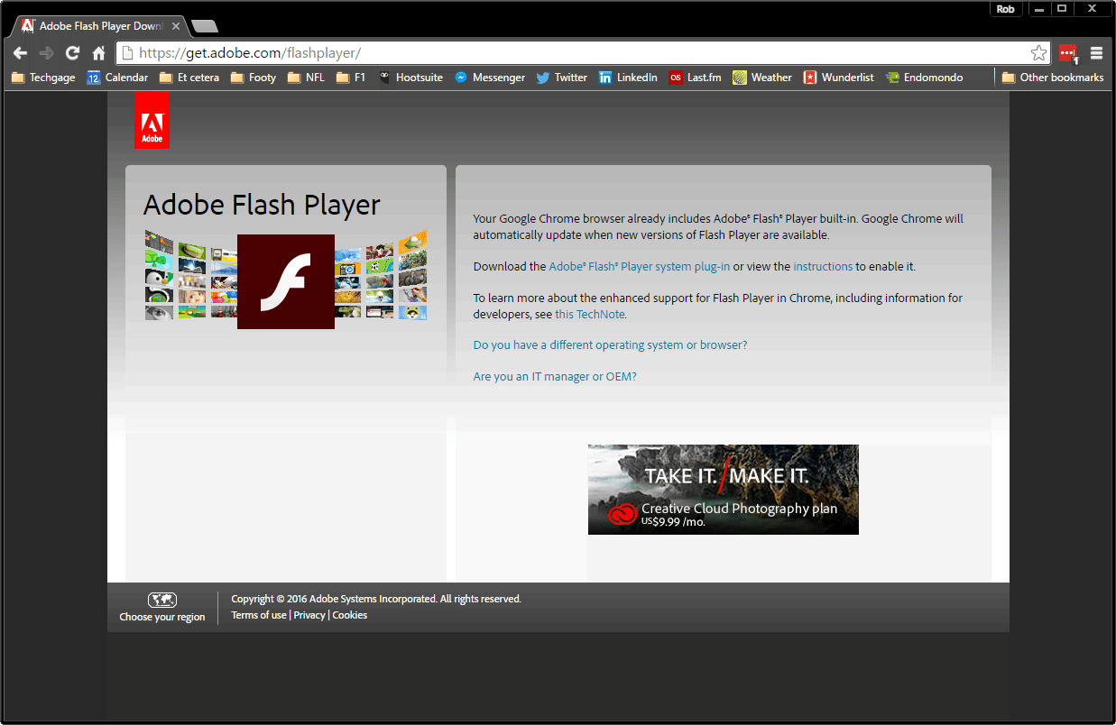This screenshot has width=1116, height=725.
Task: Expand the Other bookmarks folder
Action: [1053, 78]
